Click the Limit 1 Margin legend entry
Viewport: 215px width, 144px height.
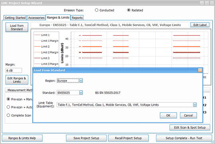click(x=46, y=41)
